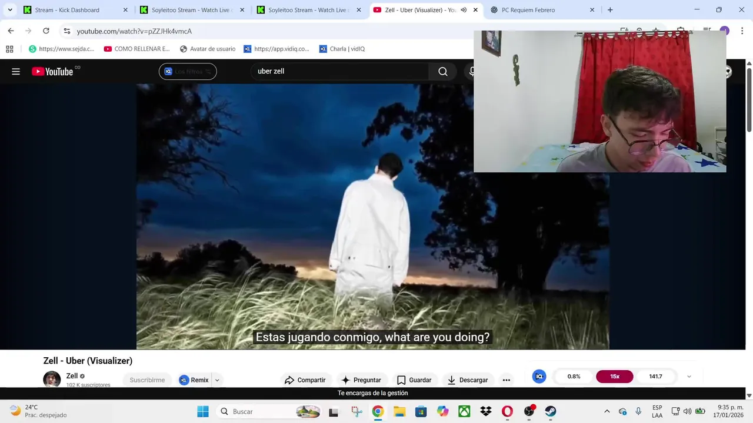Viewport: 753px width, 423px height.
Task: Open the Opera browser from taskbar
Action: (507, 412)
